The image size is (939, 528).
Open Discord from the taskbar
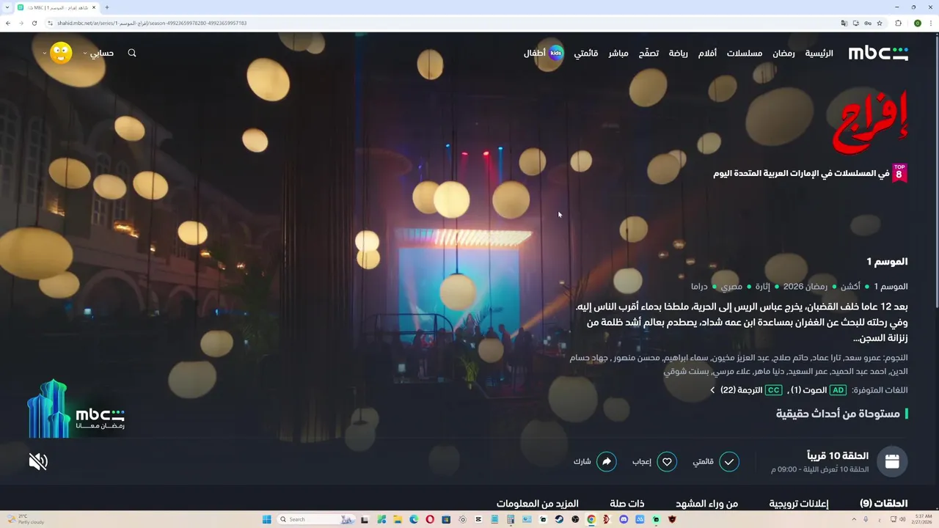tap(624, 519)
